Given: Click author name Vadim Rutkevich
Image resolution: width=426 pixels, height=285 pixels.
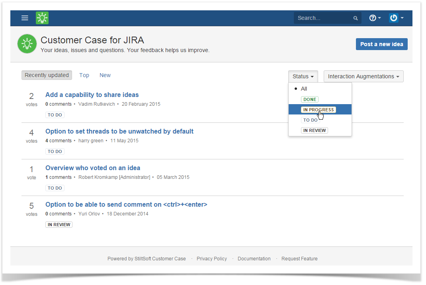Looking at the screenshot, I should [x=96, y=104].
